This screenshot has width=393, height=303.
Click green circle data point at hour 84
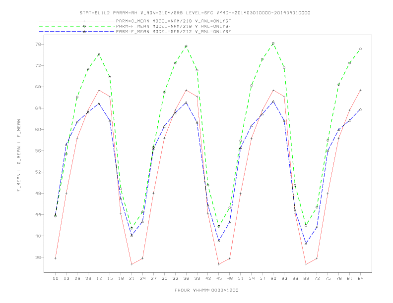tap(360, 49)
